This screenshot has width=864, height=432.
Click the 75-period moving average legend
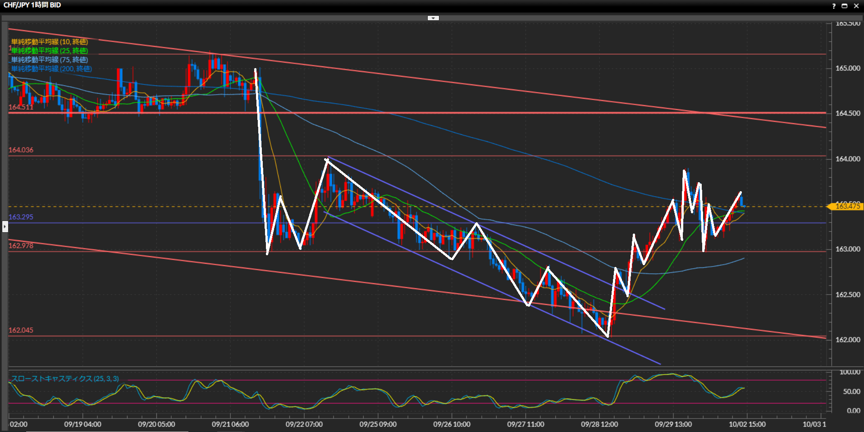pos(49,60)
